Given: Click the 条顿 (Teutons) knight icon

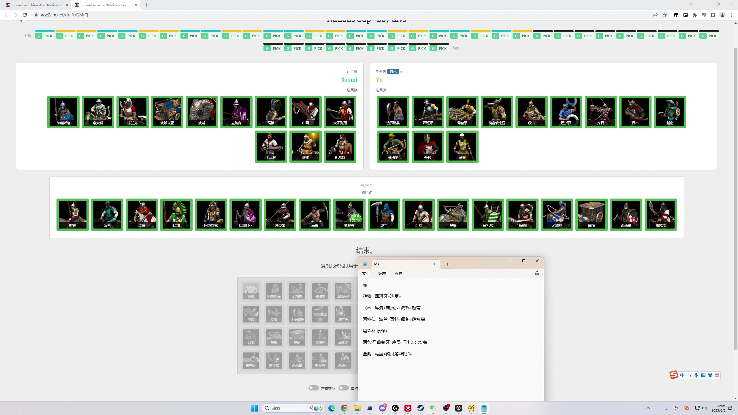Looking at the screenshot, I should click(428, 146).
